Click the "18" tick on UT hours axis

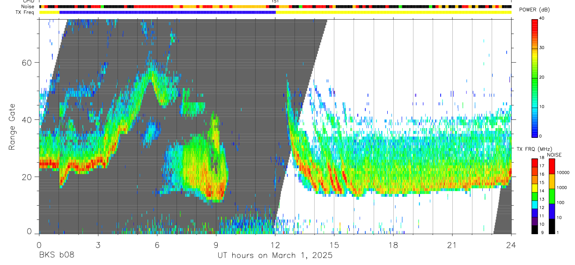tap(393, 245)
